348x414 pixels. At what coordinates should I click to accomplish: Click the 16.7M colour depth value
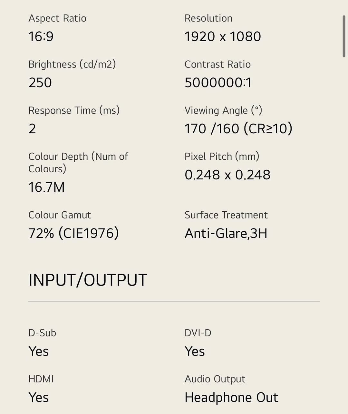point(46,187)
